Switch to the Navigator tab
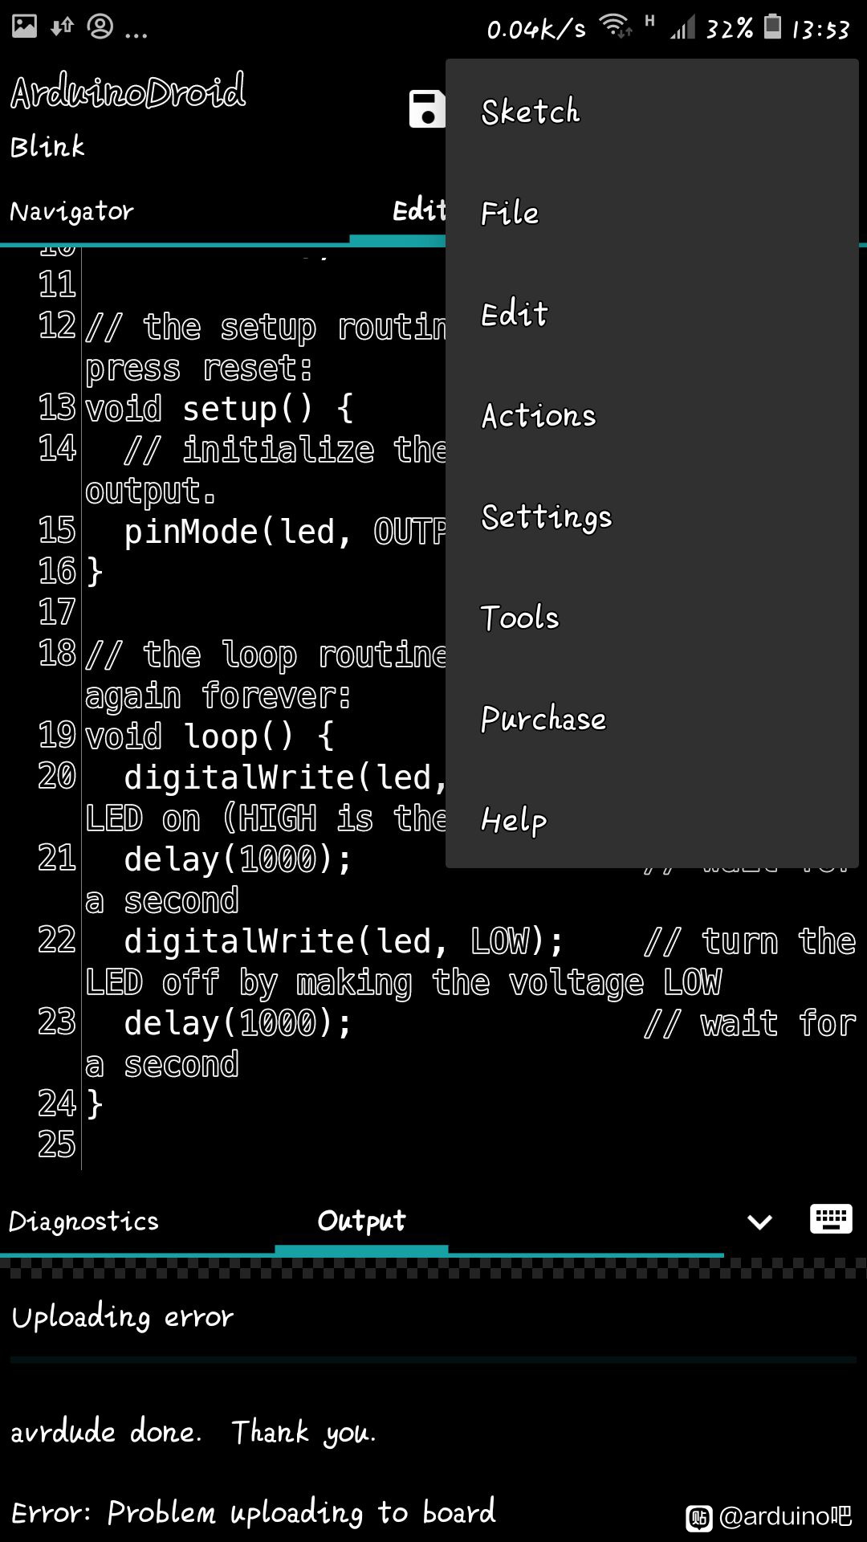This screenshot has height=1542, width=867. [71, 211]
